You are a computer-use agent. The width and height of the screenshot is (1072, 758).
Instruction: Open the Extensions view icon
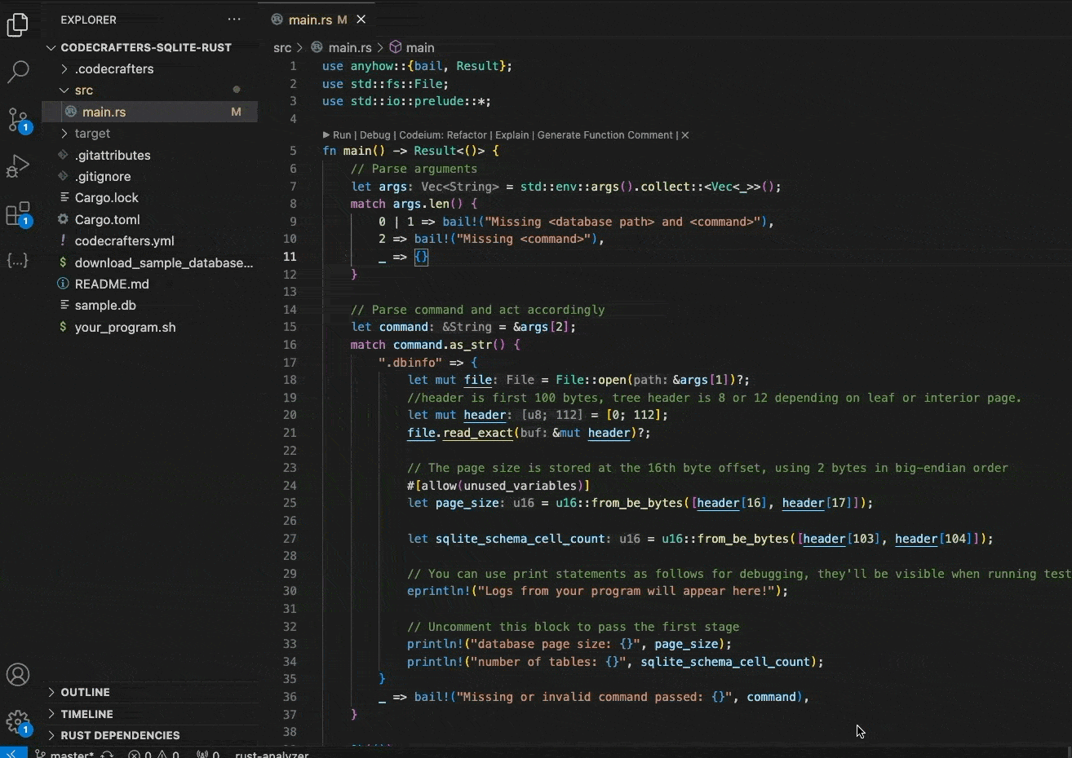point(18,214)
